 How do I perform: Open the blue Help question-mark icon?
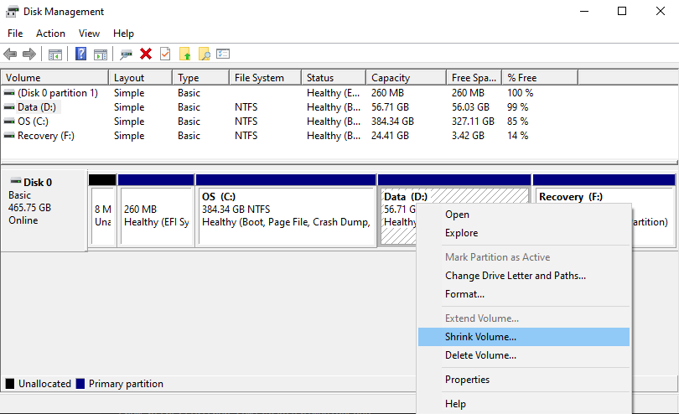[x=80, y=54]
